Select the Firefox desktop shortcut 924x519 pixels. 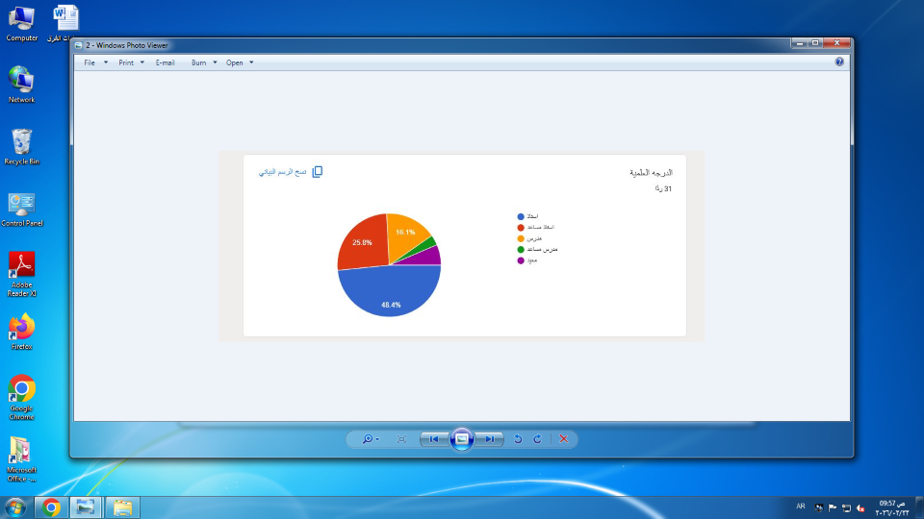pos(21,332)
